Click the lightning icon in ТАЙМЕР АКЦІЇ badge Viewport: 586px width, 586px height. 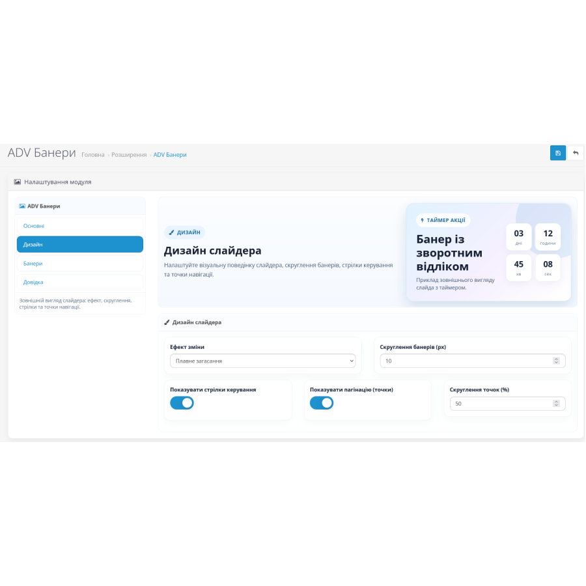point(423,220)
